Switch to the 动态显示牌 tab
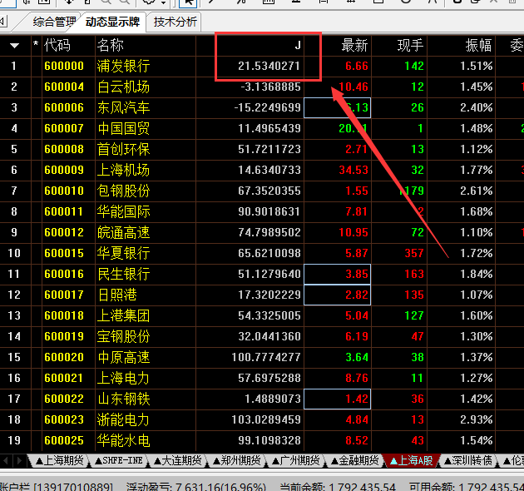Image resolution: width=524 pixels, height=491 pixels. 112,22
